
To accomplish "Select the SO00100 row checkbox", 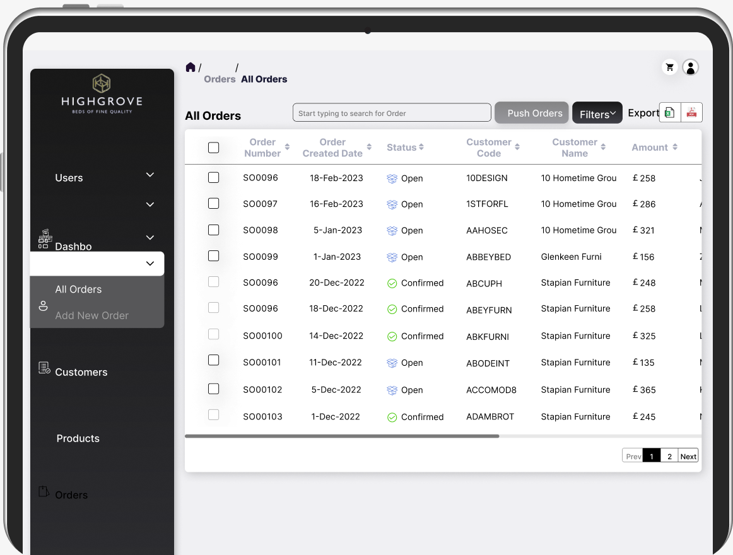I will coord(214,334).
